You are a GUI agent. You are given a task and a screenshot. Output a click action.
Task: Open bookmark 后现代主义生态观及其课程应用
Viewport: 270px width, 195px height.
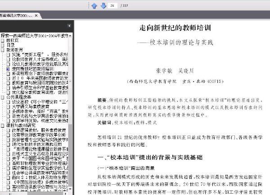(40, 154)
